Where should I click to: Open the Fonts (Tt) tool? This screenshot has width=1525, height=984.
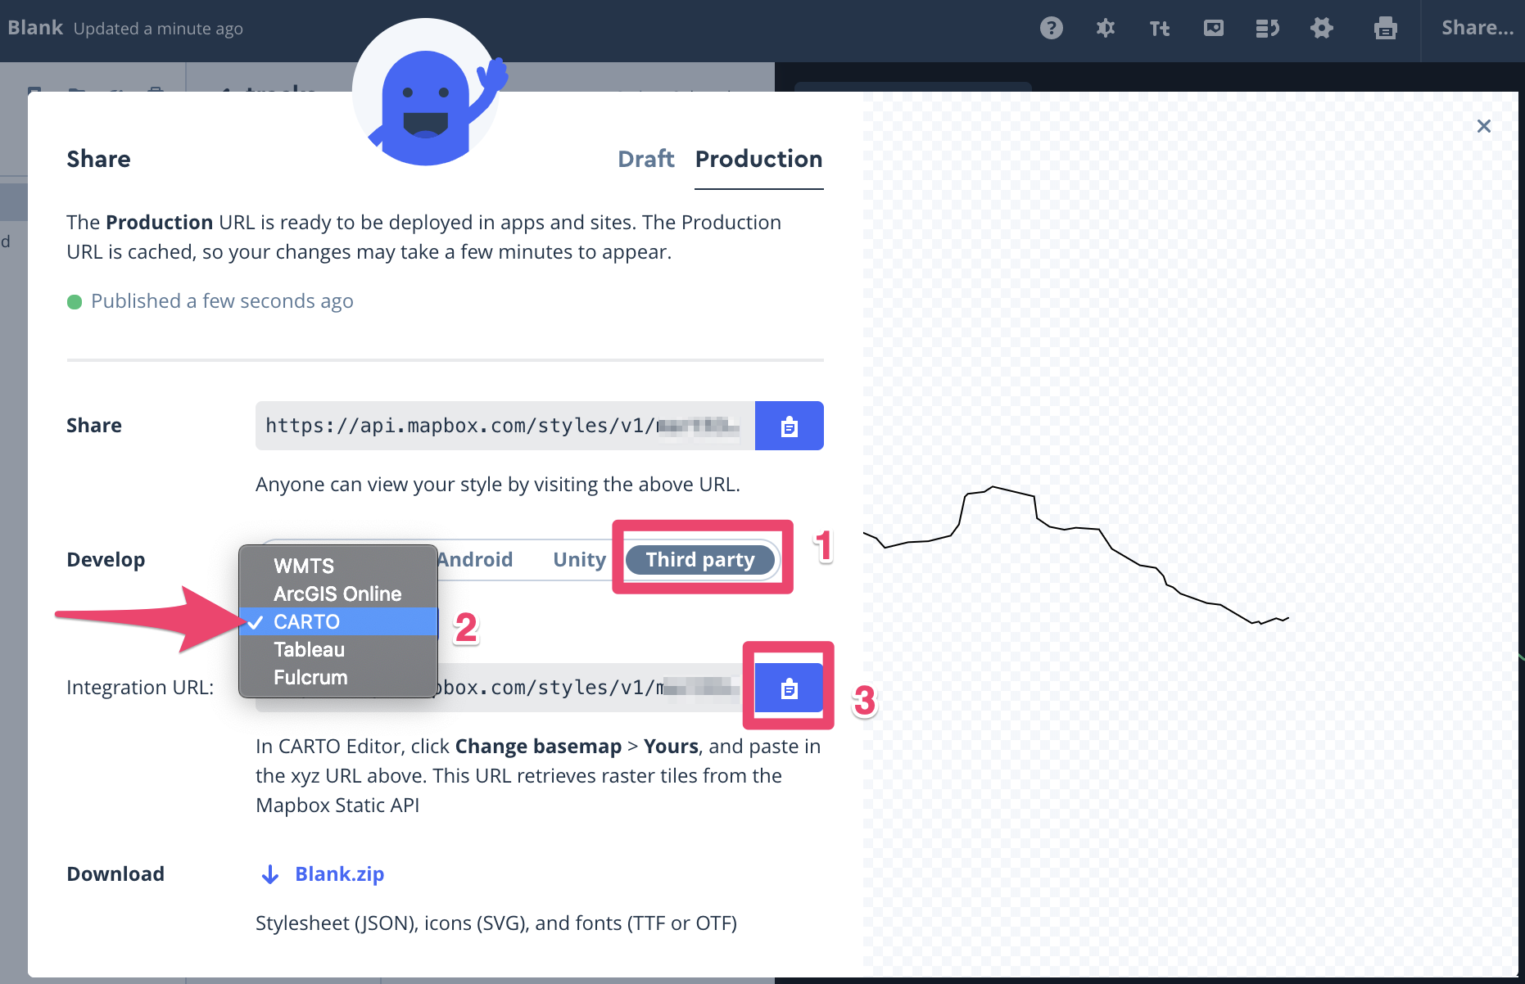(x=1160, y=29)
